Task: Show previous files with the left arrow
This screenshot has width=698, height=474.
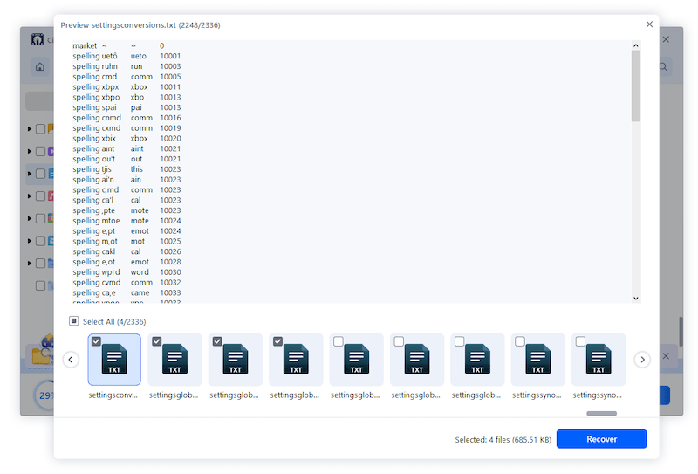Action: tap(72, 360)
